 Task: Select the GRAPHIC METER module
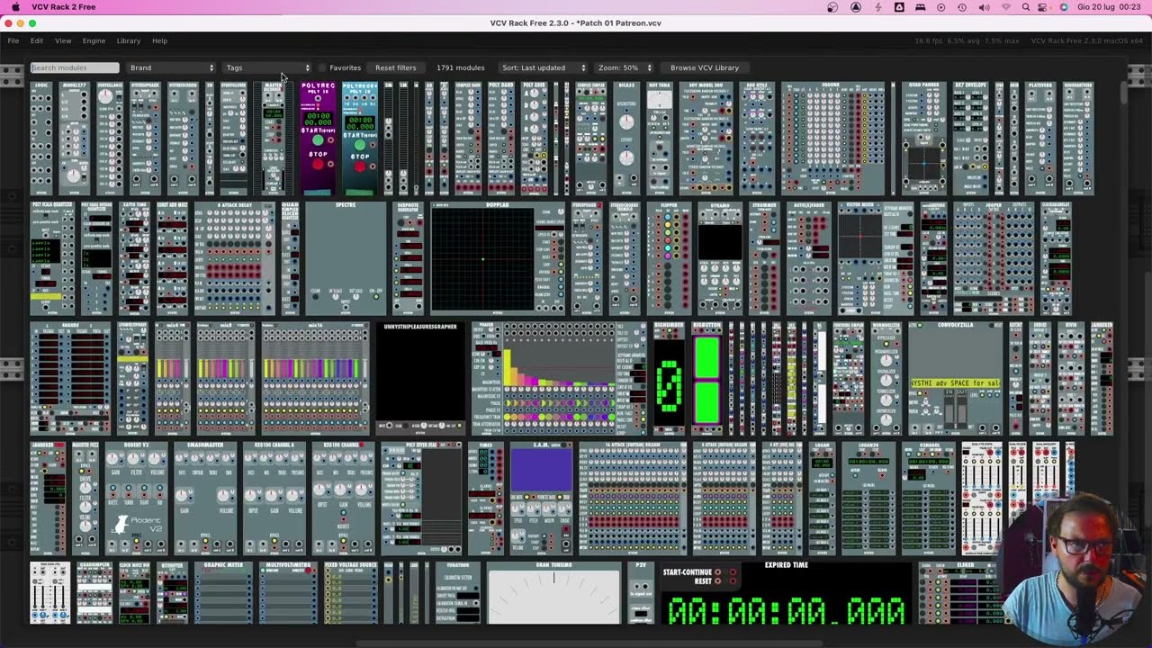[223, 593]
